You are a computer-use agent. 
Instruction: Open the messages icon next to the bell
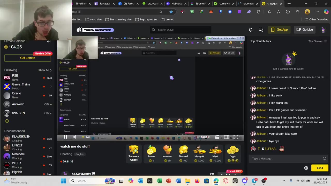261,30
